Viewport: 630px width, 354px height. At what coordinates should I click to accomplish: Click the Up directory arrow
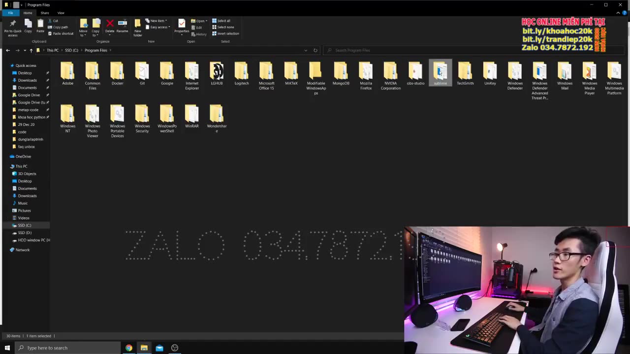(x=31, y=50)
